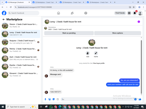Click the browser address bar

click(x=72, y=7)
